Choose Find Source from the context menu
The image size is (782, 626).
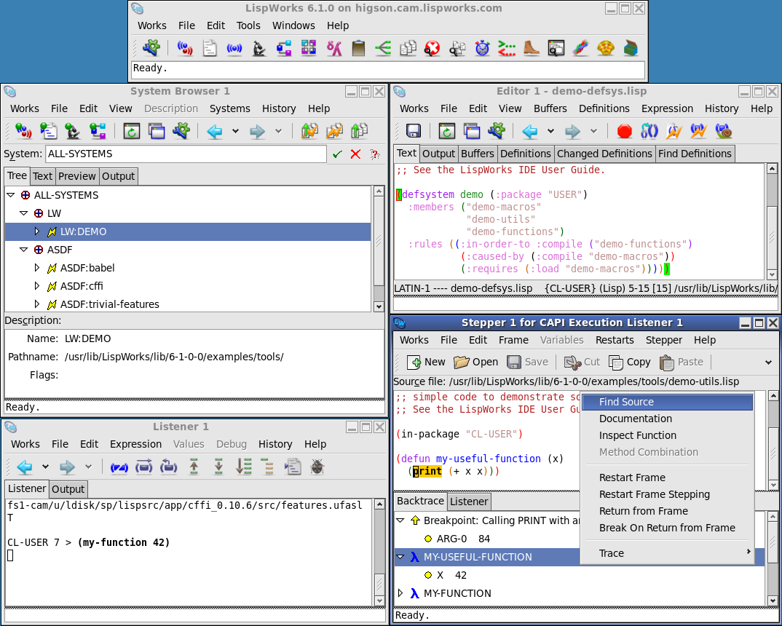coord(626,402)
